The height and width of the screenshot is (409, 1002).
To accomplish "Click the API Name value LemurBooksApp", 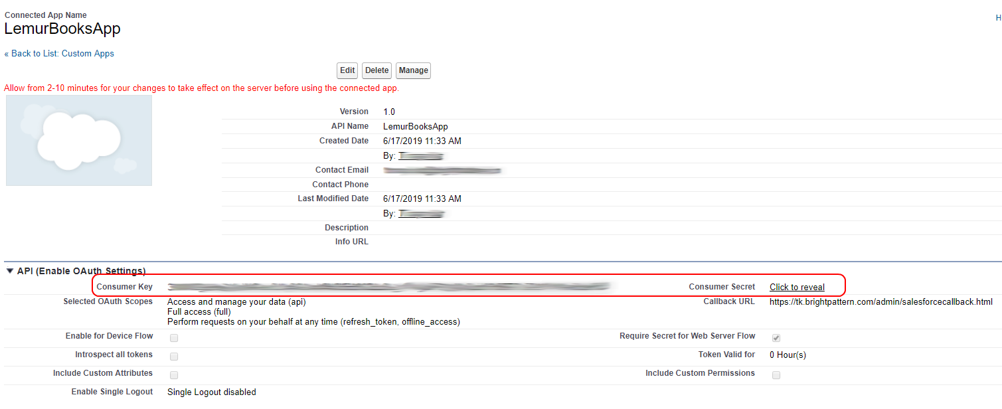I will pos(416,126).
